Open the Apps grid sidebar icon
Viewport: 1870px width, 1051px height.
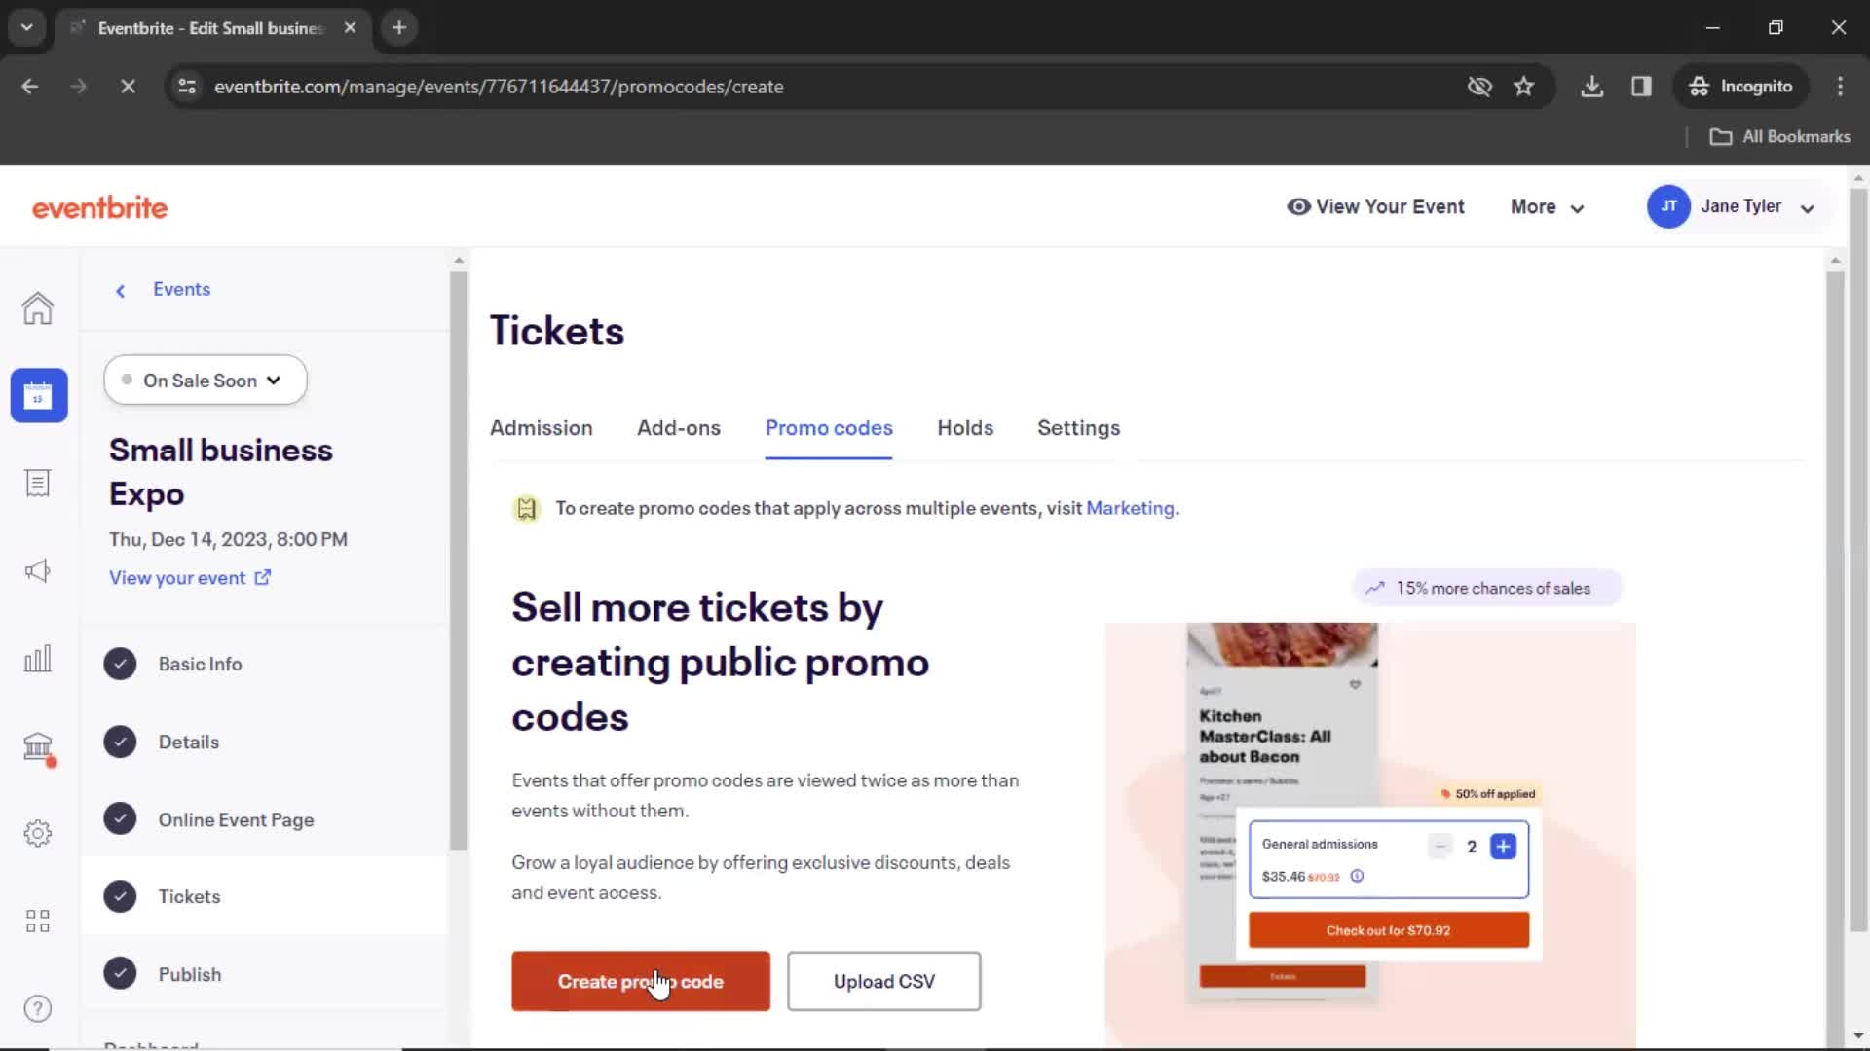pyautogui.click(x=38, y=921)
